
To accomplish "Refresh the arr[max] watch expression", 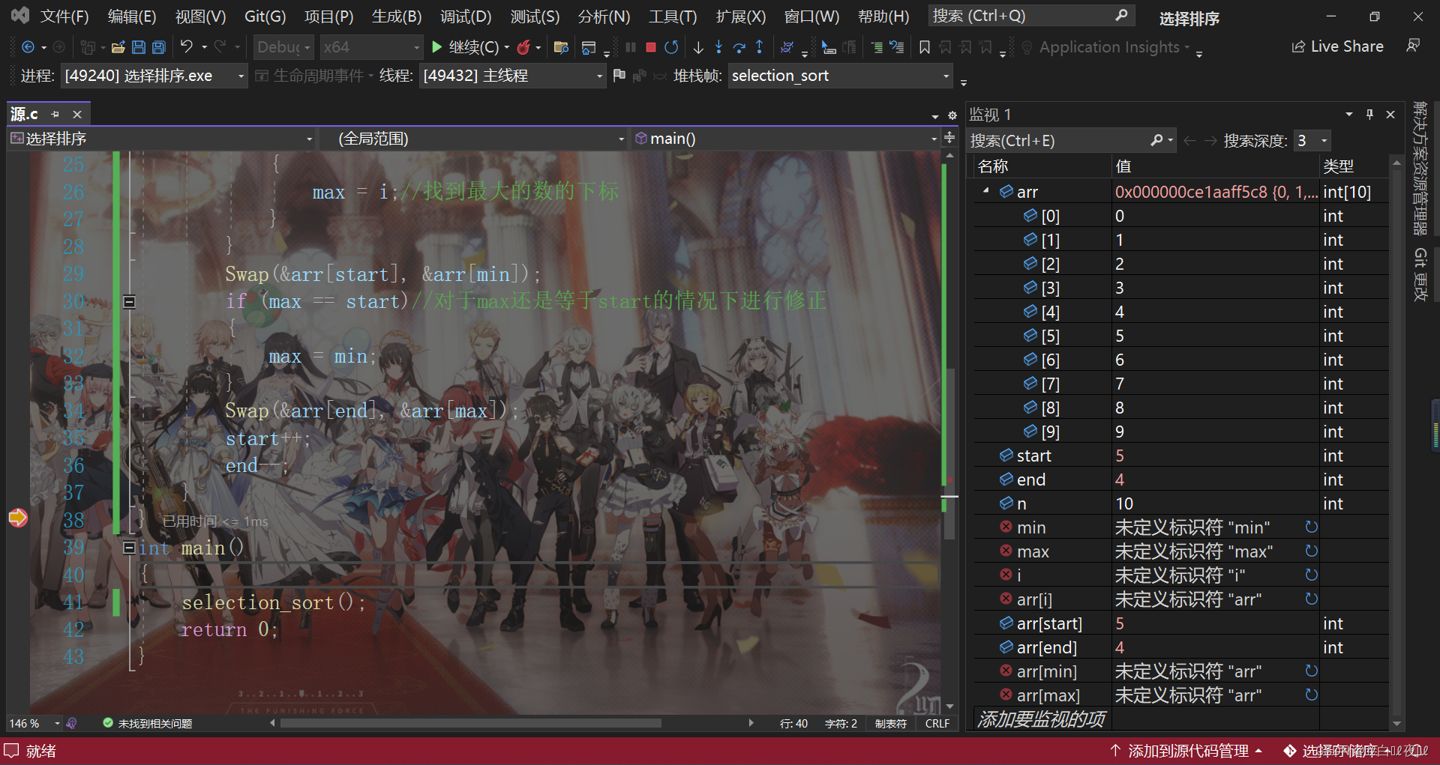I will (1311, 695).
